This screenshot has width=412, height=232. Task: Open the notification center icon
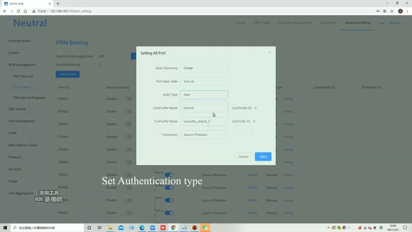pos(405,228)
